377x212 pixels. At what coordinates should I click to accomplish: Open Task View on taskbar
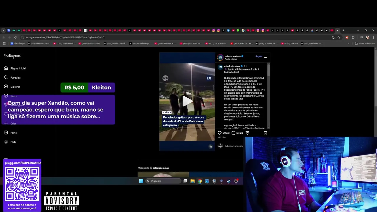point(185,181)
